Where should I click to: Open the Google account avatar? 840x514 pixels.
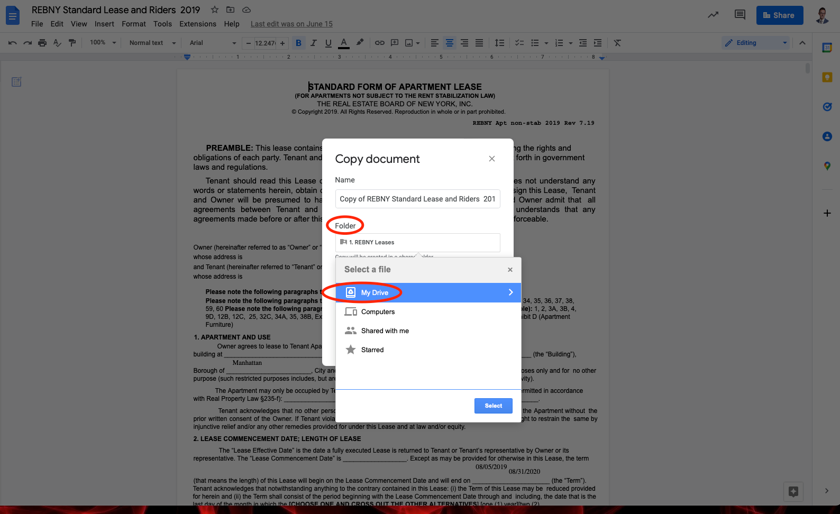pyautogui.click(x=821, y=15)
